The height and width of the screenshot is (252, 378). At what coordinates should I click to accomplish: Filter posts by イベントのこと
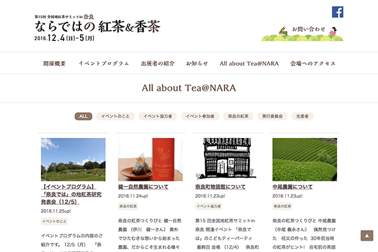pos(115,116)
